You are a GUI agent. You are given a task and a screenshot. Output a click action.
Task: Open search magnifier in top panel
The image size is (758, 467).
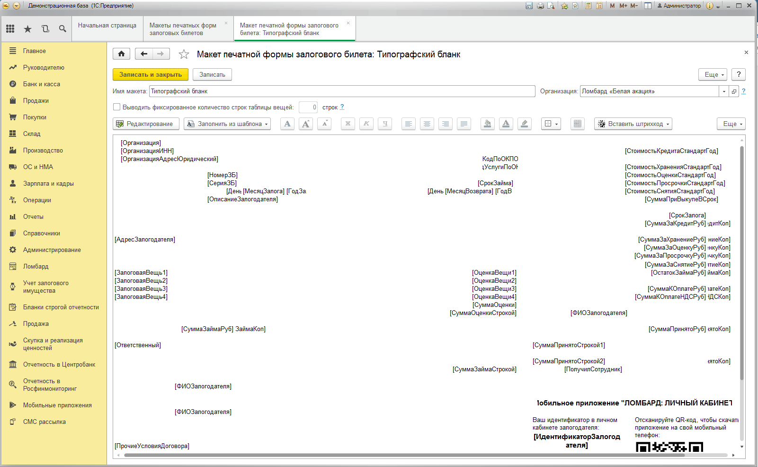[x=62, y=29]
